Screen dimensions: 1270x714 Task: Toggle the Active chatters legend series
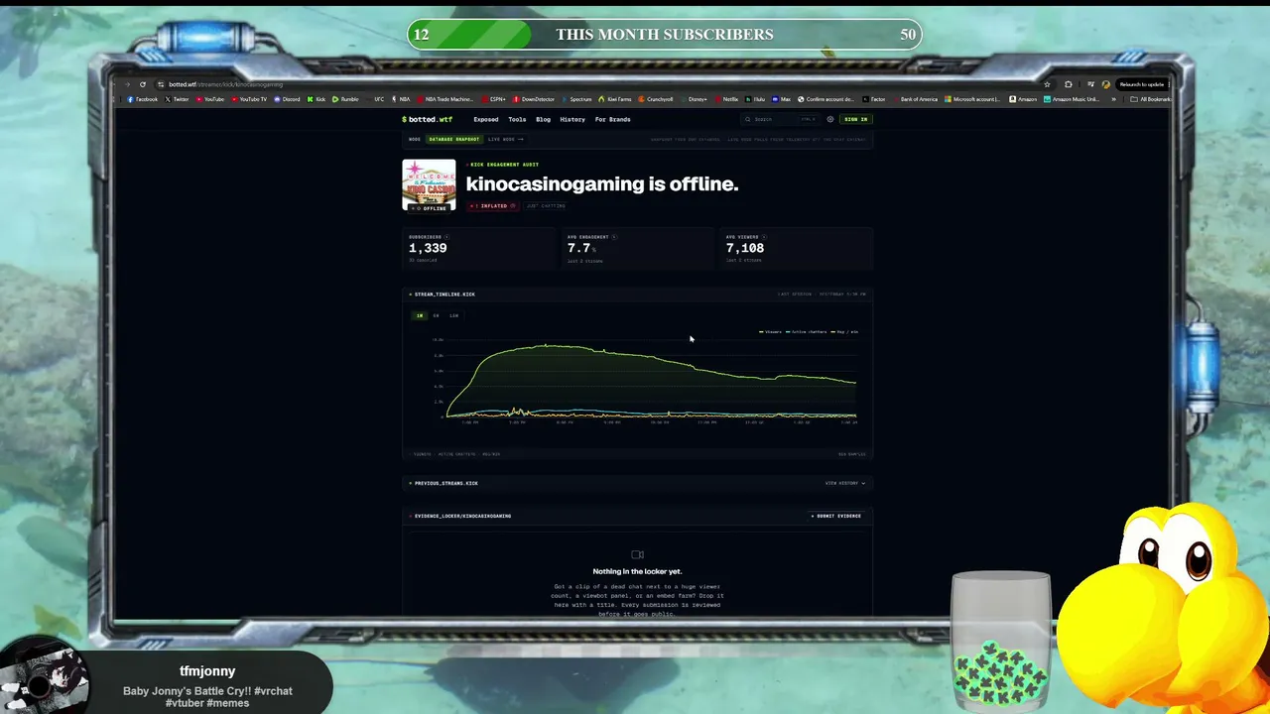coord(808,331)
